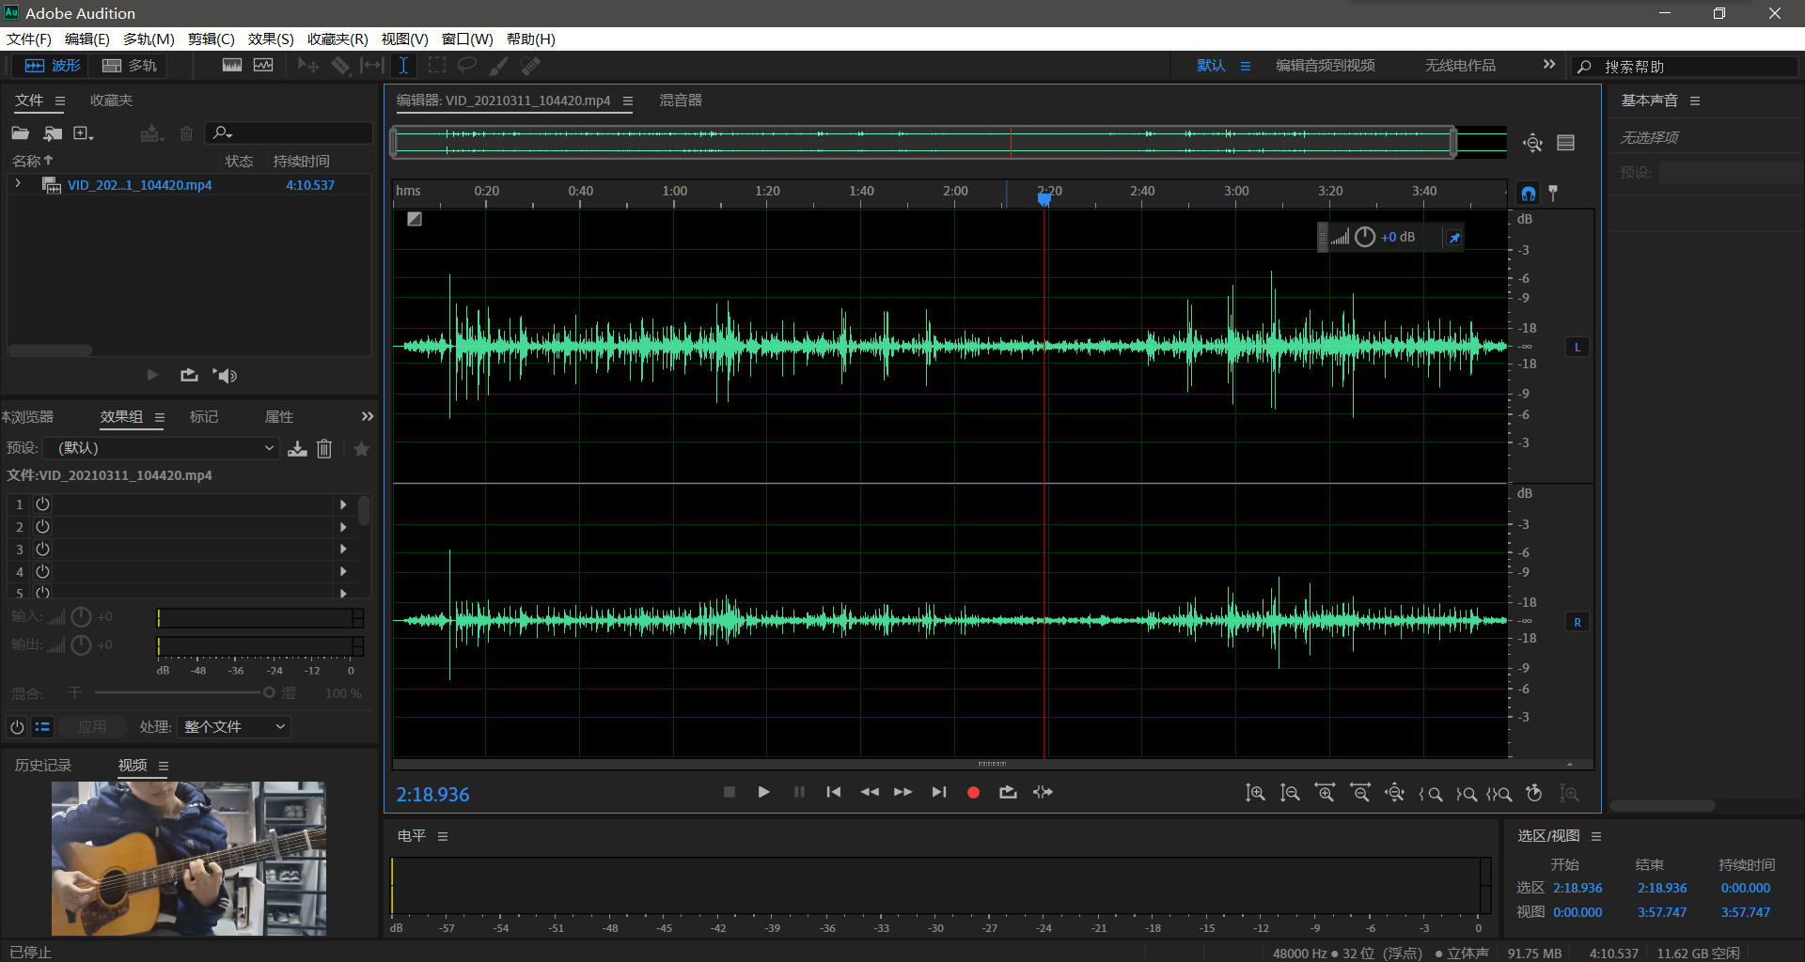
Task: Select the 编辑音频到视频 workspace
Action: coord(1325,66)
